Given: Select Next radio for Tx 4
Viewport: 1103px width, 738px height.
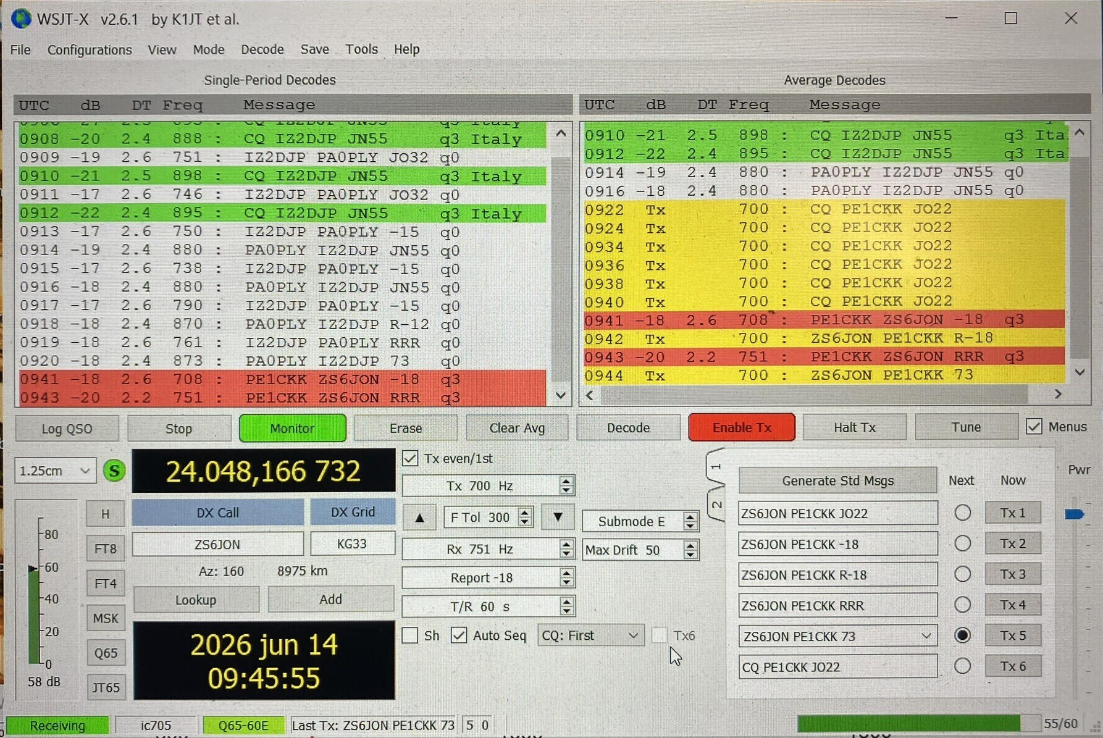Looking at the screenshot, I should point(962,605).
